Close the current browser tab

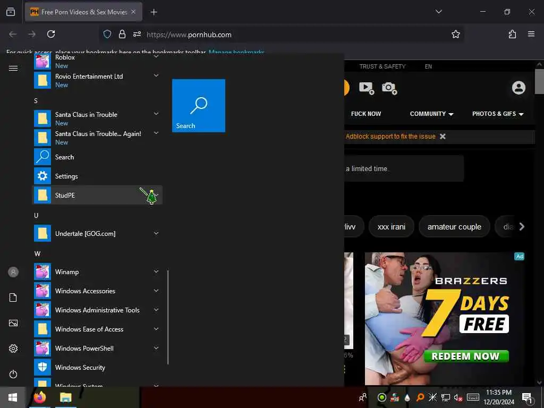click(133, 12)
